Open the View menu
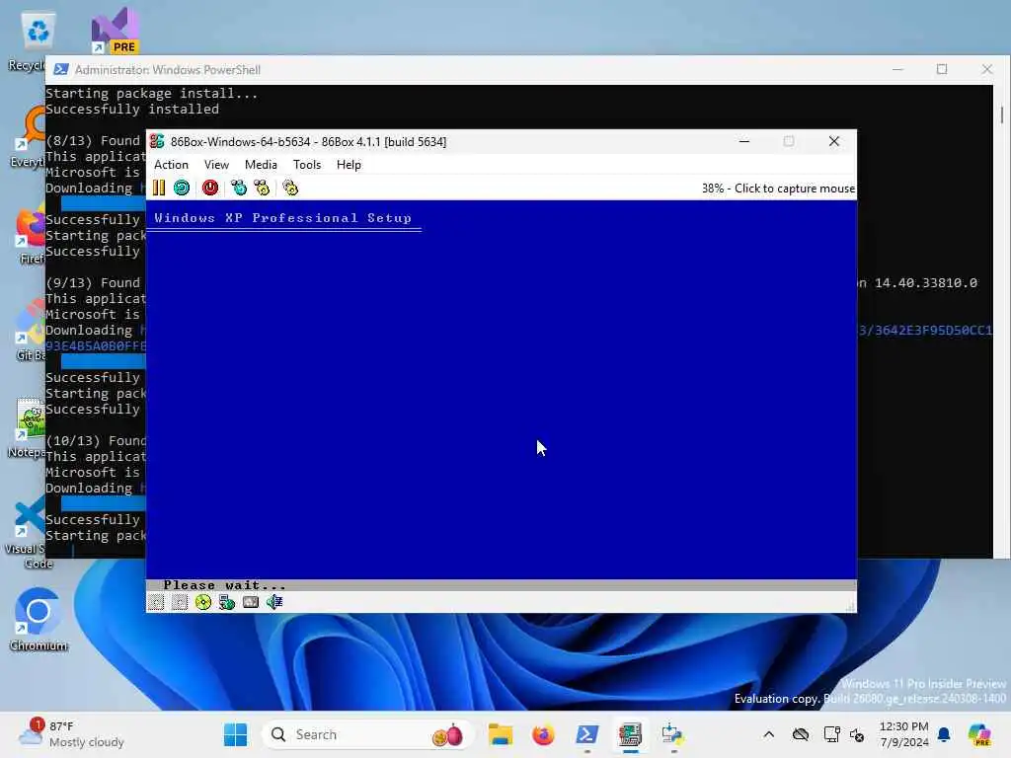 pos(216,165)
